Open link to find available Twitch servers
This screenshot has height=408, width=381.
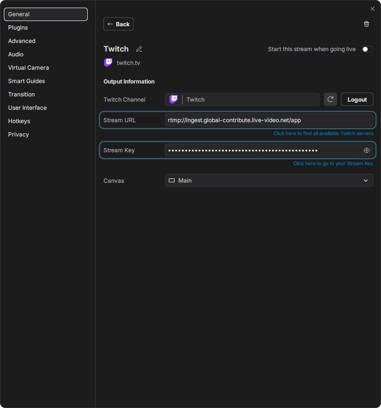pyautogui.click(x=323, y=134)
